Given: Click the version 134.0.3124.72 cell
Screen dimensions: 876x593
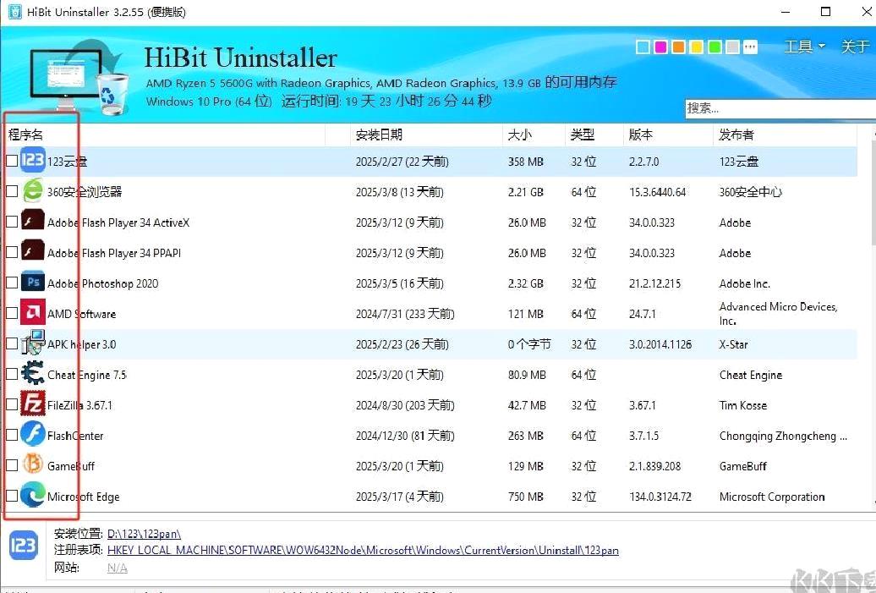Looking at the screenshot, I should pyautogui.click(x=660, y=497).
